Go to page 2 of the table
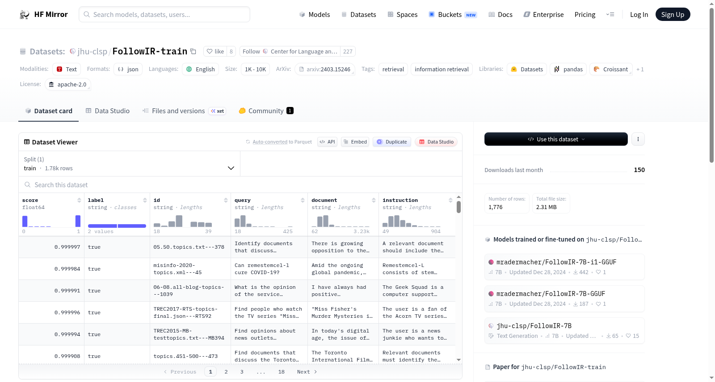Screen dimensions: 715x382 pyautogui.click(x=226, y=372)
